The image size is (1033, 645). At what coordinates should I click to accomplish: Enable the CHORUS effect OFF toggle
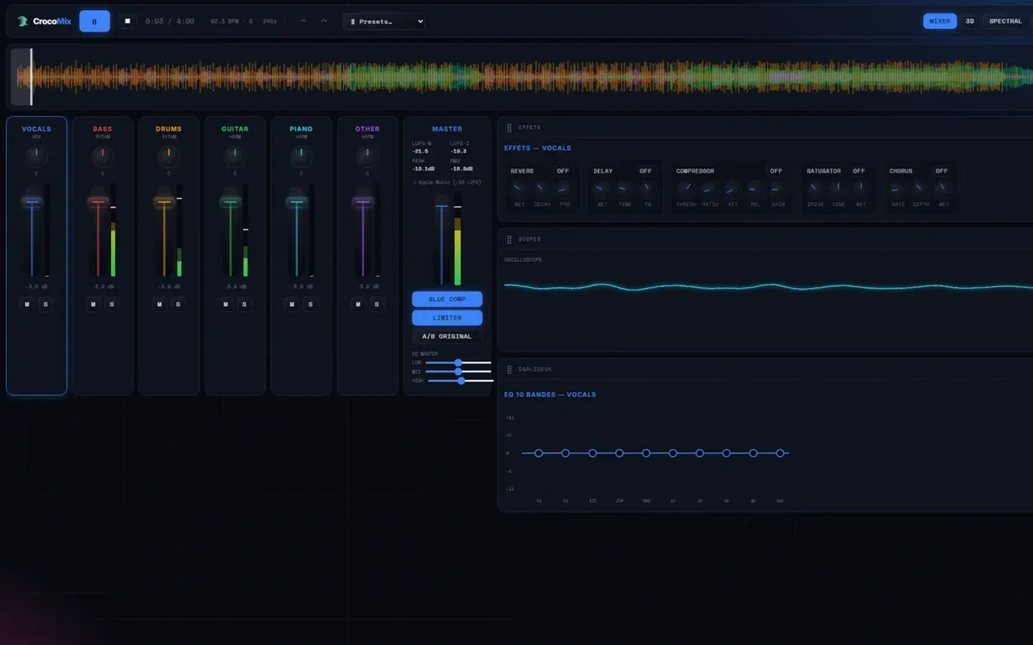[x=941, y=171]
